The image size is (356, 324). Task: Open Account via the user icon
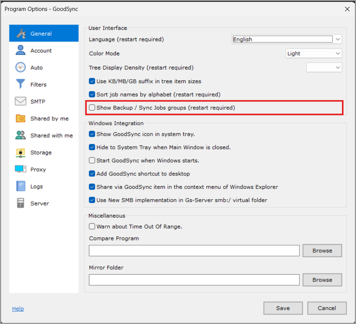point(20,50)
